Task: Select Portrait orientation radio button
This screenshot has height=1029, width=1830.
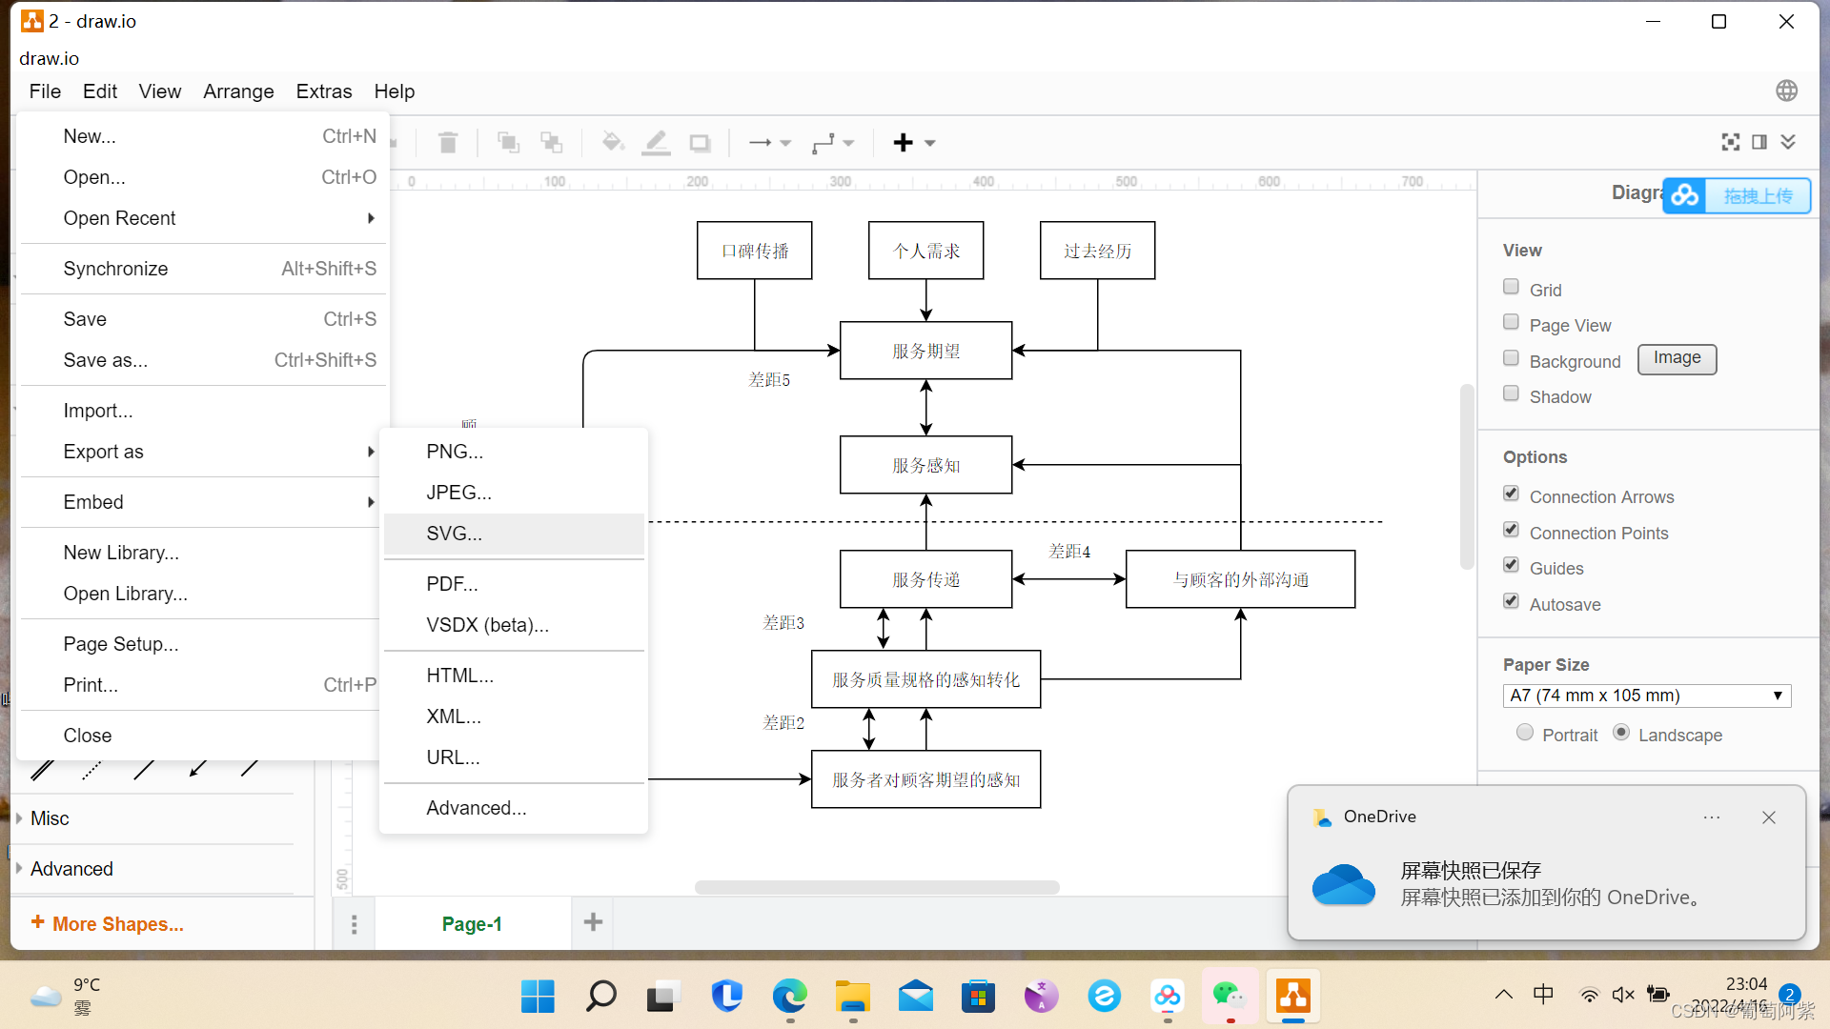Action: point(1525,733)
